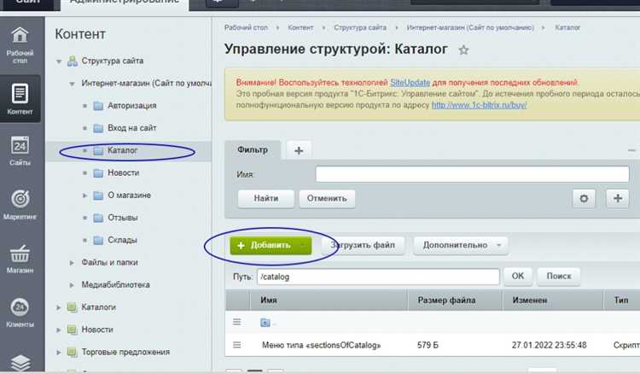
Task: Open the Магазин sidebar section
Action: pyautogui.click(x=20, y=259)
